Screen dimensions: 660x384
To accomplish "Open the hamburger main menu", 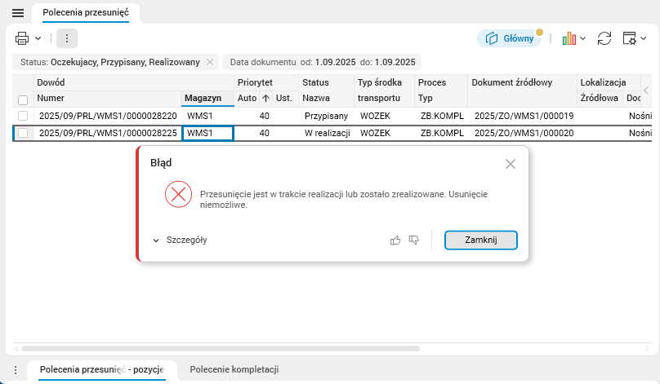I will (17, 13).
